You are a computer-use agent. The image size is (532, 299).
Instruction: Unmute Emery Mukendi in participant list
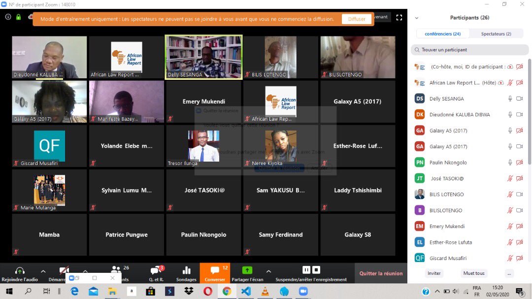coord(510,226)
